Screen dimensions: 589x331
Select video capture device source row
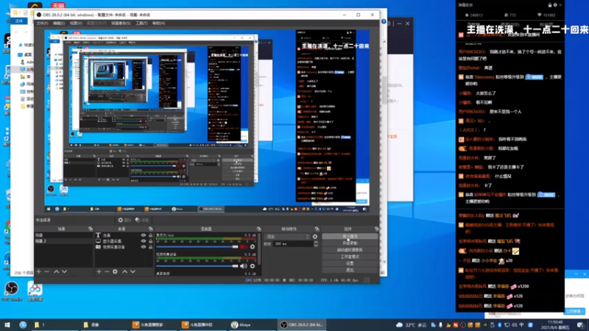click(124, 247)
